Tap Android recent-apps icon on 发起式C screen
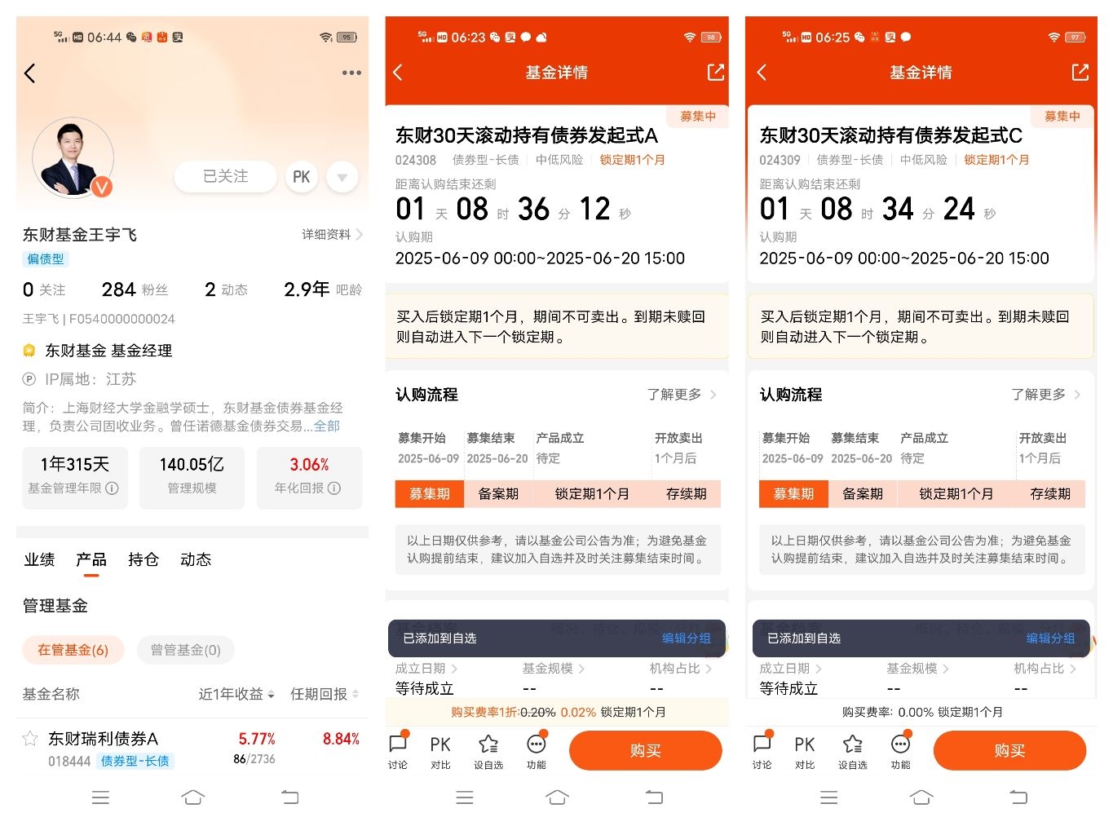This screenshot has width=1113, height=835. click(829, 797)
